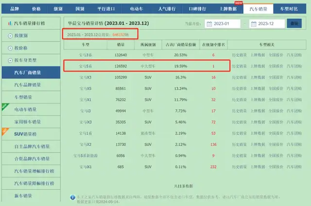Click the 宝马iX3 model name
311x206 pixels.
[86, 122]
